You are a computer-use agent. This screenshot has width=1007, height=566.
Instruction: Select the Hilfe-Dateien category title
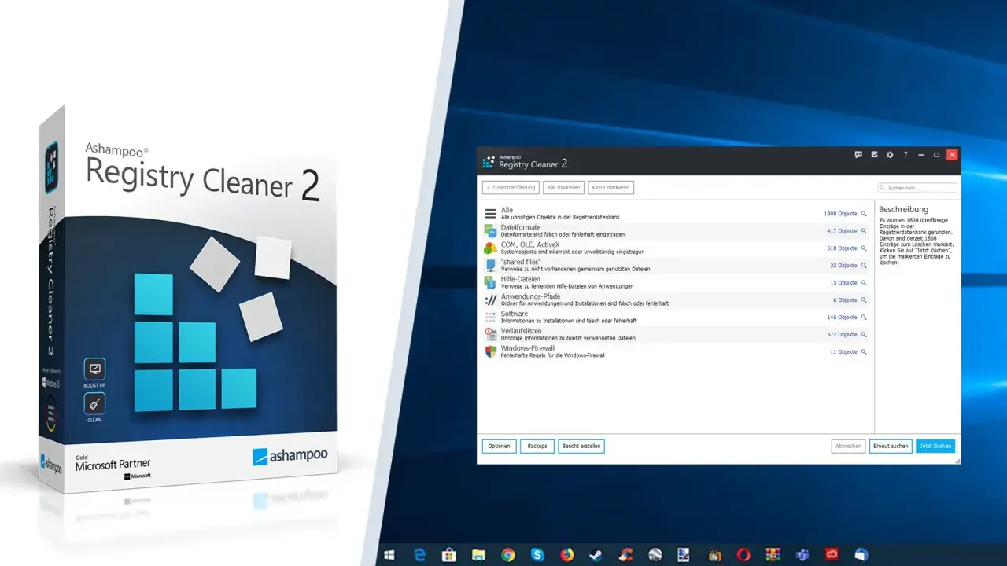[x=521, y=279]
